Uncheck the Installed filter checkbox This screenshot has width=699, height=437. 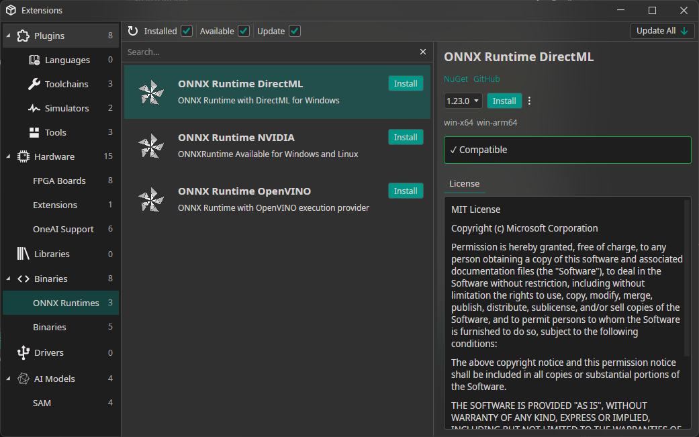(187, 31)
